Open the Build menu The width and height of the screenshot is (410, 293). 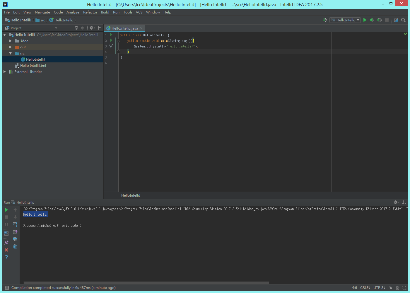[x=105, y=12]
